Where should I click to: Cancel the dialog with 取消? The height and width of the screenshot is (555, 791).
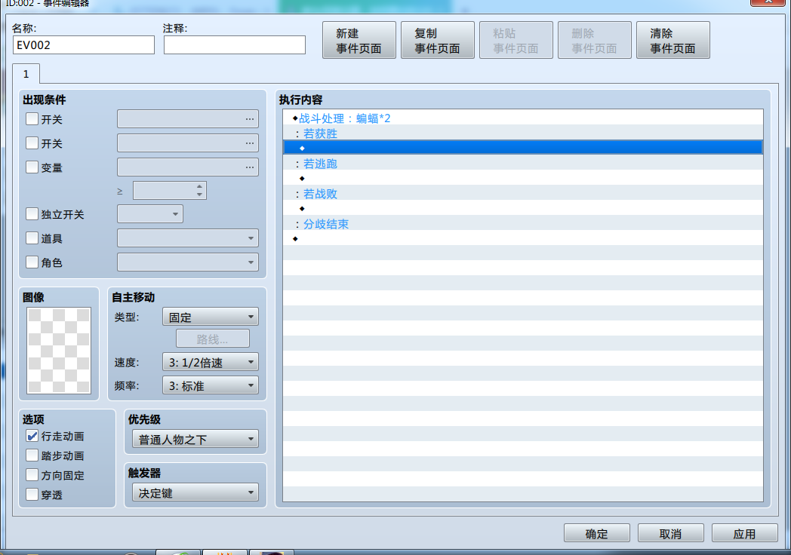click(670, 533)
